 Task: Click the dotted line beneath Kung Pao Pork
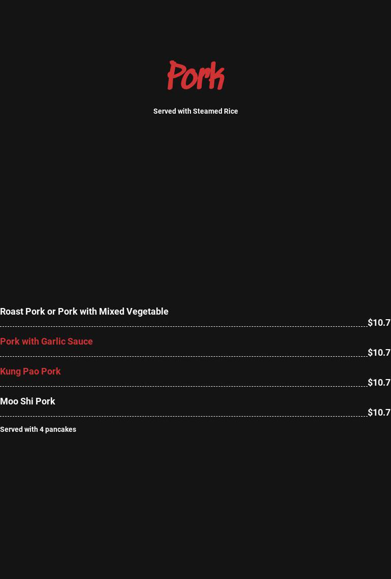(183, 386)
